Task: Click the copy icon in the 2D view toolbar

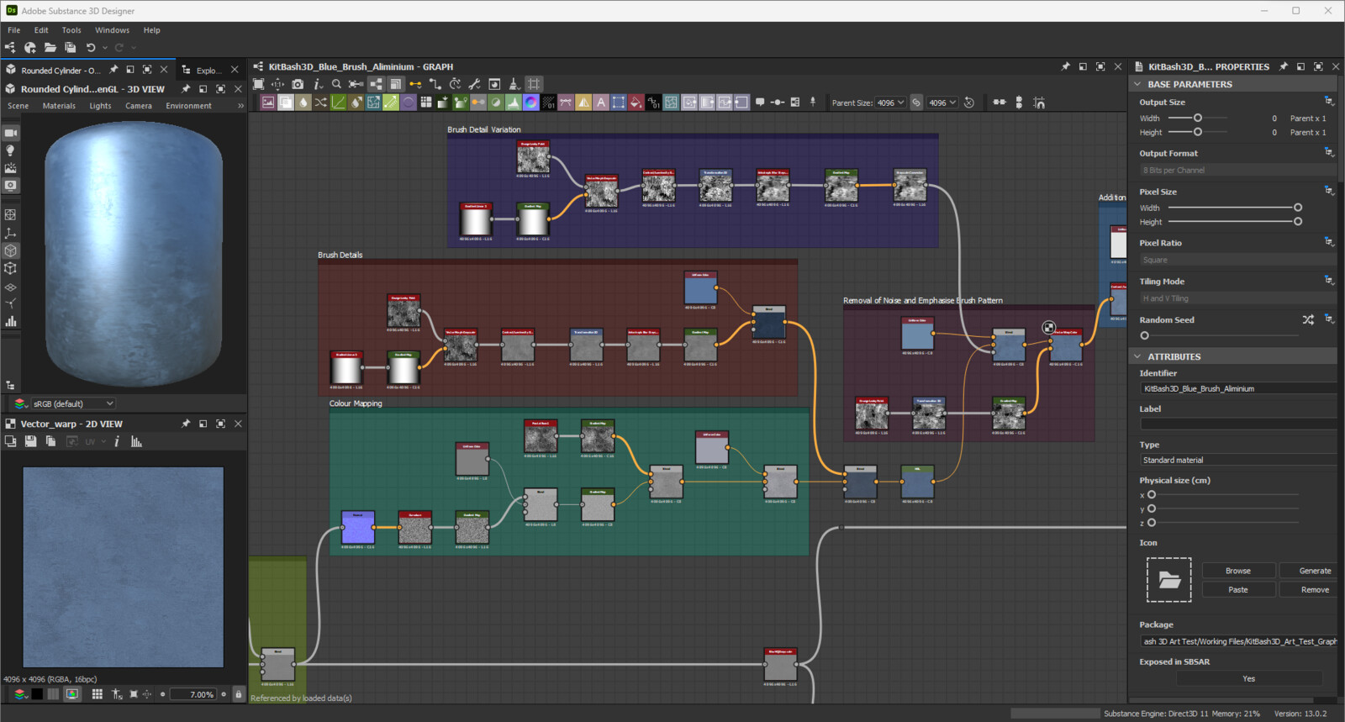Action: coord(51,441)
